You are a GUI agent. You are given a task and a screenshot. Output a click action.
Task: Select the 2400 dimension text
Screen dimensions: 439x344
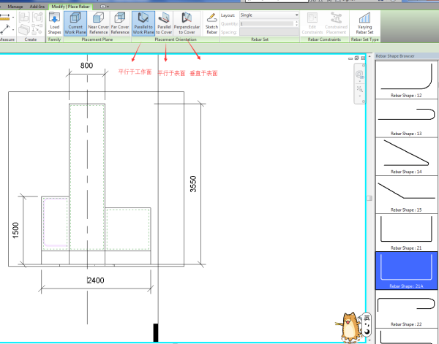[95, 280]
